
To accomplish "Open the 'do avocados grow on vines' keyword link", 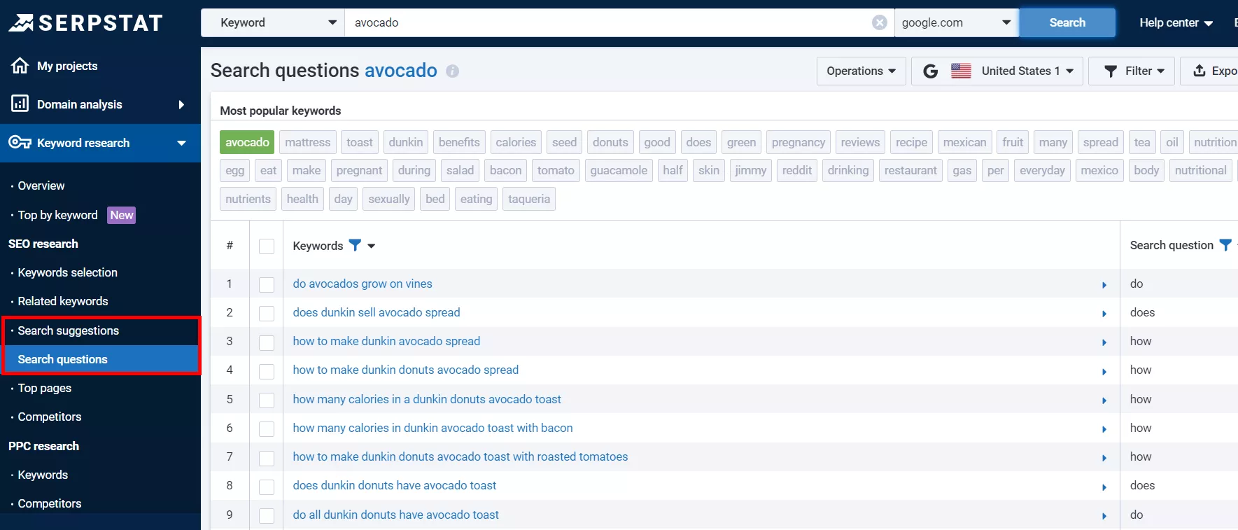I will tap(363, 284).
